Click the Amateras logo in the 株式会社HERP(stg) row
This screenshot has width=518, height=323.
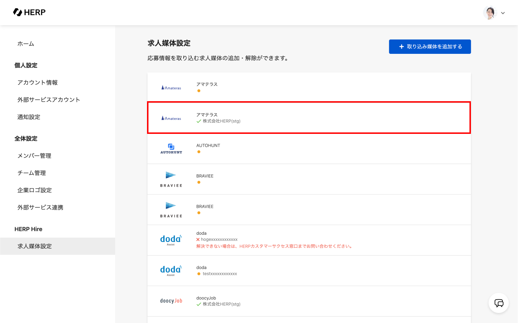click(171, 118)
